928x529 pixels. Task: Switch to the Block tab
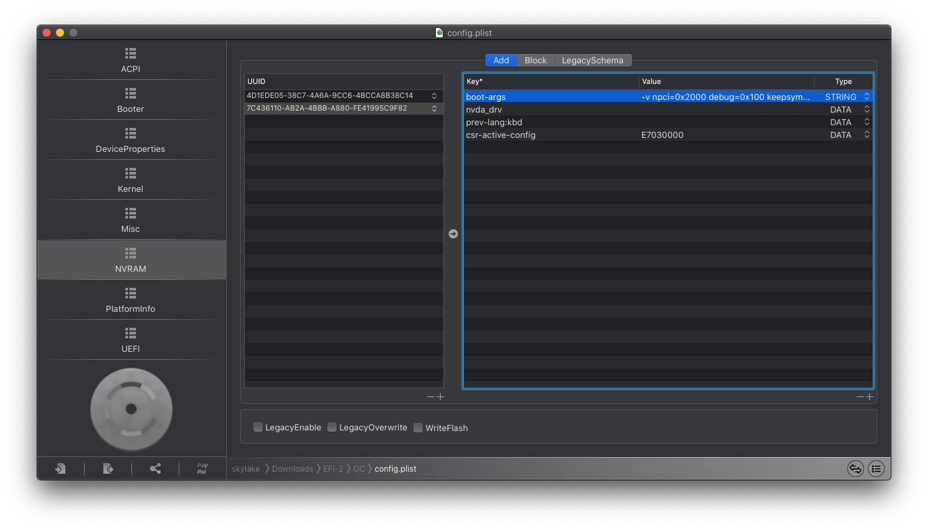click(x=535, y=61)
